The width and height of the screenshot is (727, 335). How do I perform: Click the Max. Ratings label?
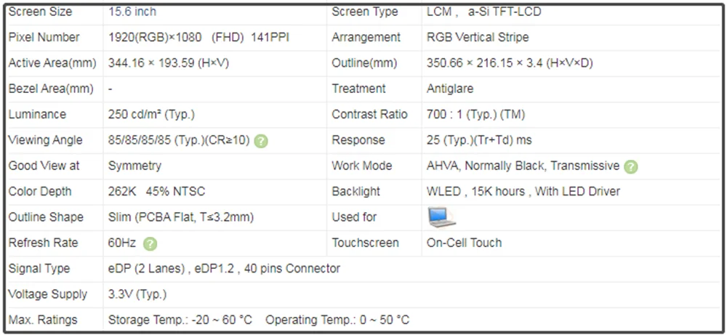click(43, 320)
